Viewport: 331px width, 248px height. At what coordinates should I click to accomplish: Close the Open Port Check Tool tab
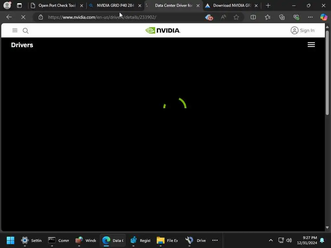click(x=81, y=6)
